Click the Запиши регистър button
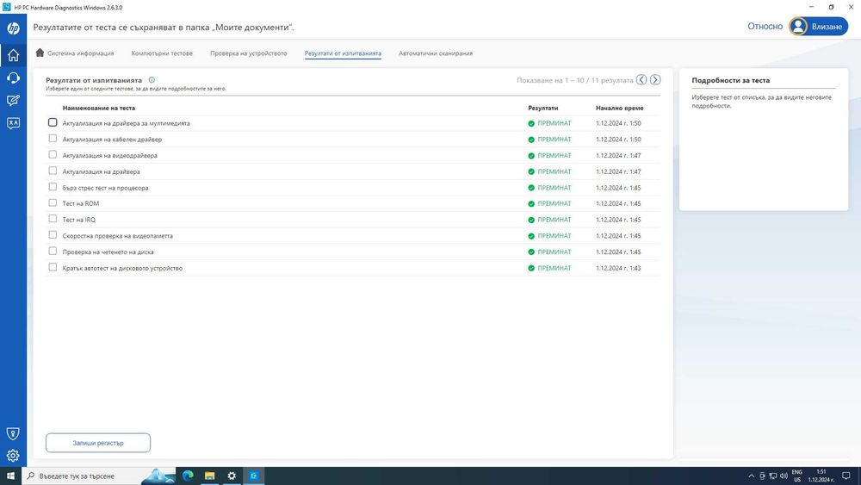 (x=98, y=443)
